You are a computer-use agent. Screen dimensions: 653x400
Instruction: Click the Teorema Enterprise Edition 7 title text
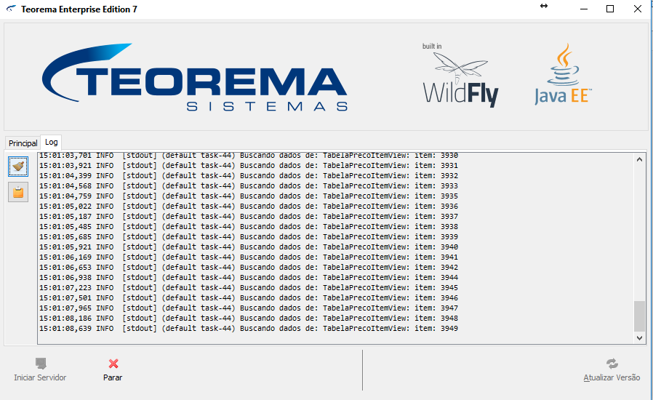(79, 9)
